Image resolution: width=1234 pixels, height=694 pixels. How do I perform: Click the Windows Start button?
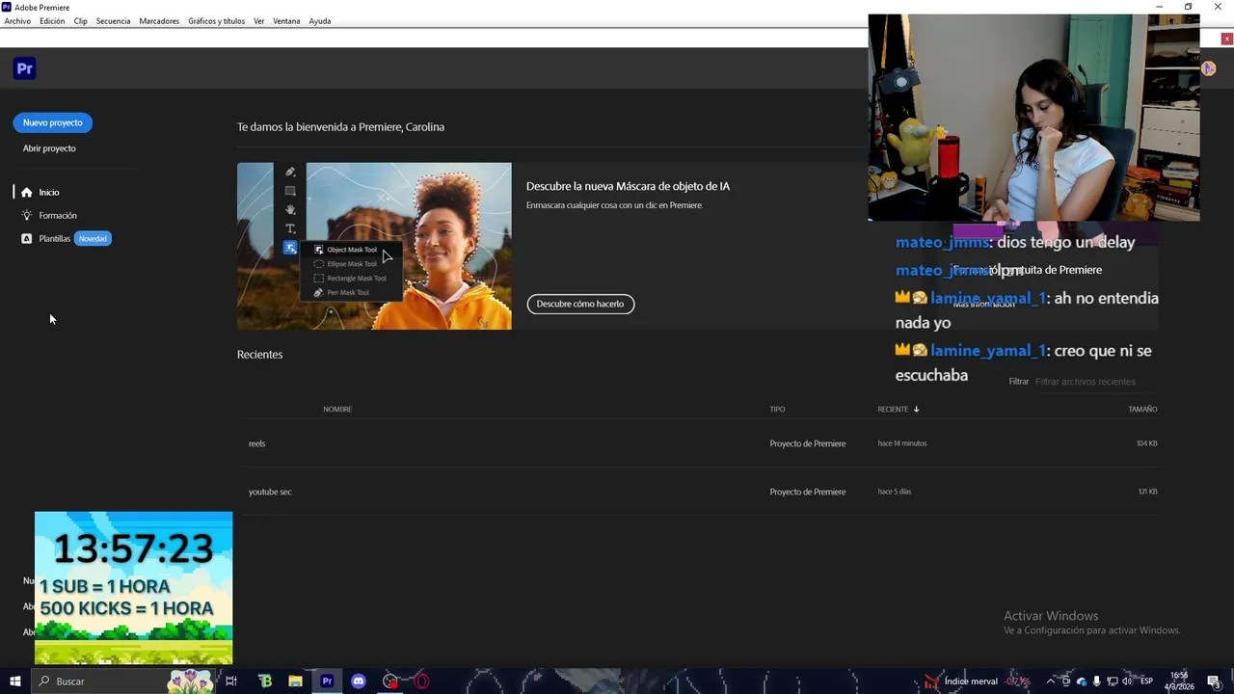[14, 681]
